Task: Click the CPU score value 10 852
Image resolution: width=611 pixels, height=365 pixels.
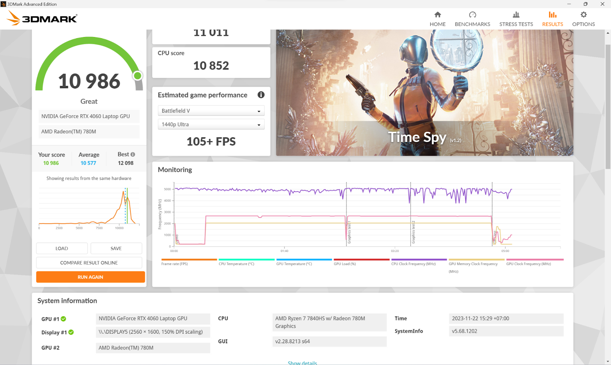Action: click(211, 66)
